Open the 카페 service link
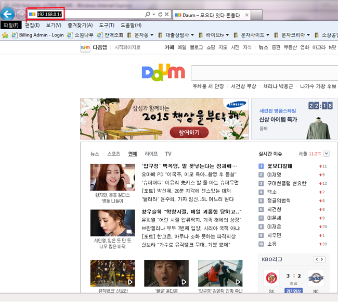The height and width of the screenshot is (302, 338). [x=169, y=47]
